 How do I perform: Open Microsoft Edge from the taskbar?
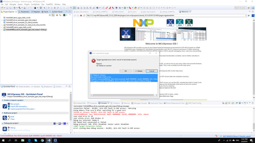pyautogui.click(x=29, y=140)
